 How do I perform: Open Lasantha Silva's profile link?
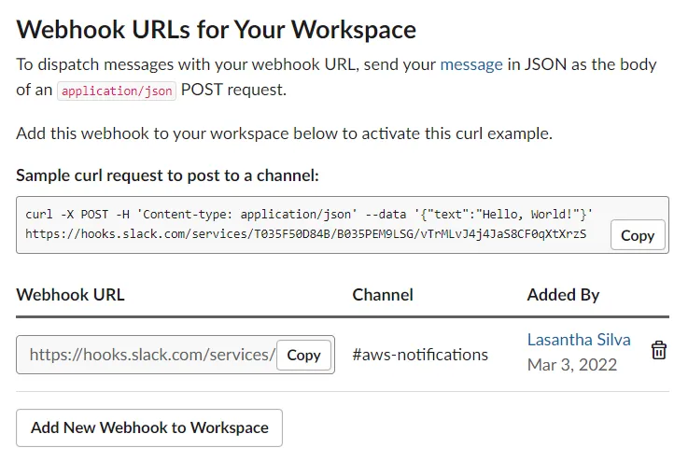pos(579,340)
